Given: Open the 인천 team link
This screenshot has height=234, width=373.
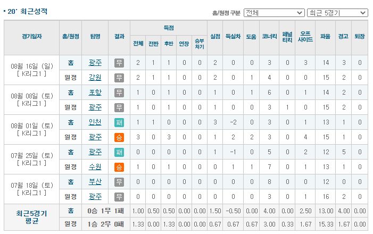Looking at the screenshot, I should (95, 122).
